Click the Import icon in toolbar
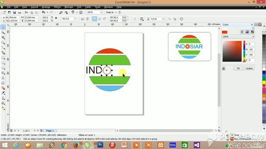Viewport: 266px width, 149px height. click(61, 12)
